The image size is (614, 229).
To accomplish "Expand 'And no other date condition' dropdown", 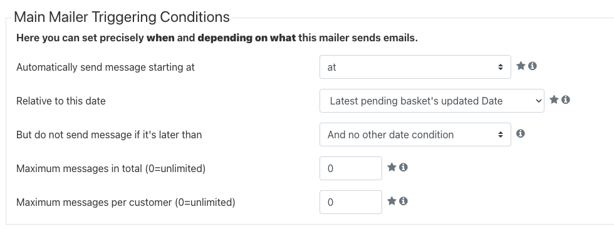I will pos(415,135).
